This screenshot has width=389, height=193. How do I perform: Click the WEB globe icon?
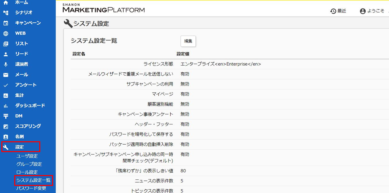point(6,33)
